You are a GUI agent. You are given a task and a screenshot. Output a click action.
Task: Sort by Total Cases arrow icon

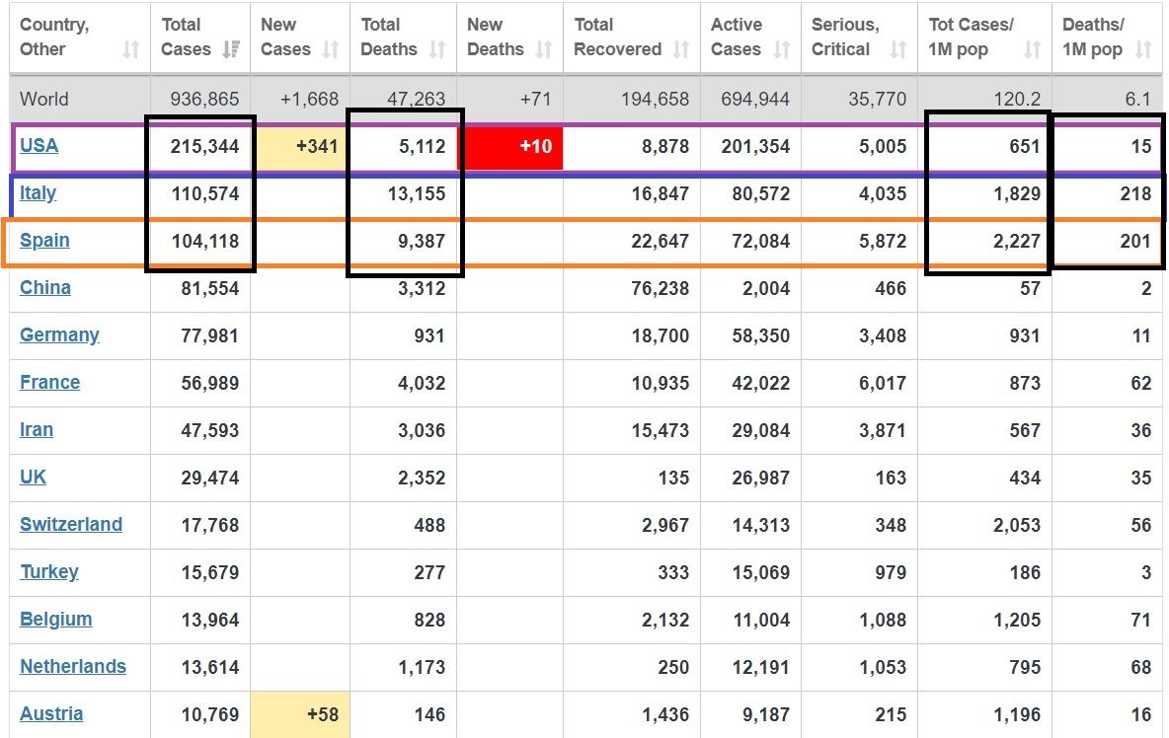point(231,50)
